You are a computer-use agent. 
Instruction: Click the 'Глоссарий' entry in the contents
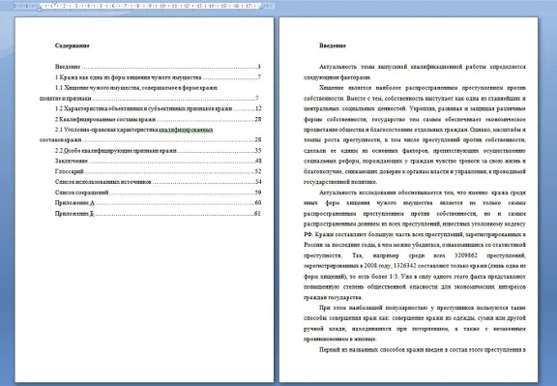click(x=158, y=171)
